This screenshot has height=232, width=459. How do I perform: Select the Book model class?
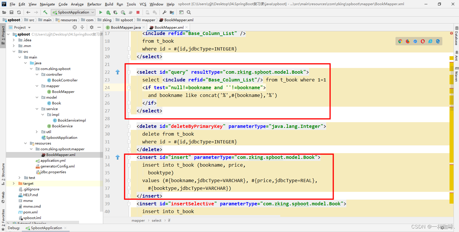54,103
